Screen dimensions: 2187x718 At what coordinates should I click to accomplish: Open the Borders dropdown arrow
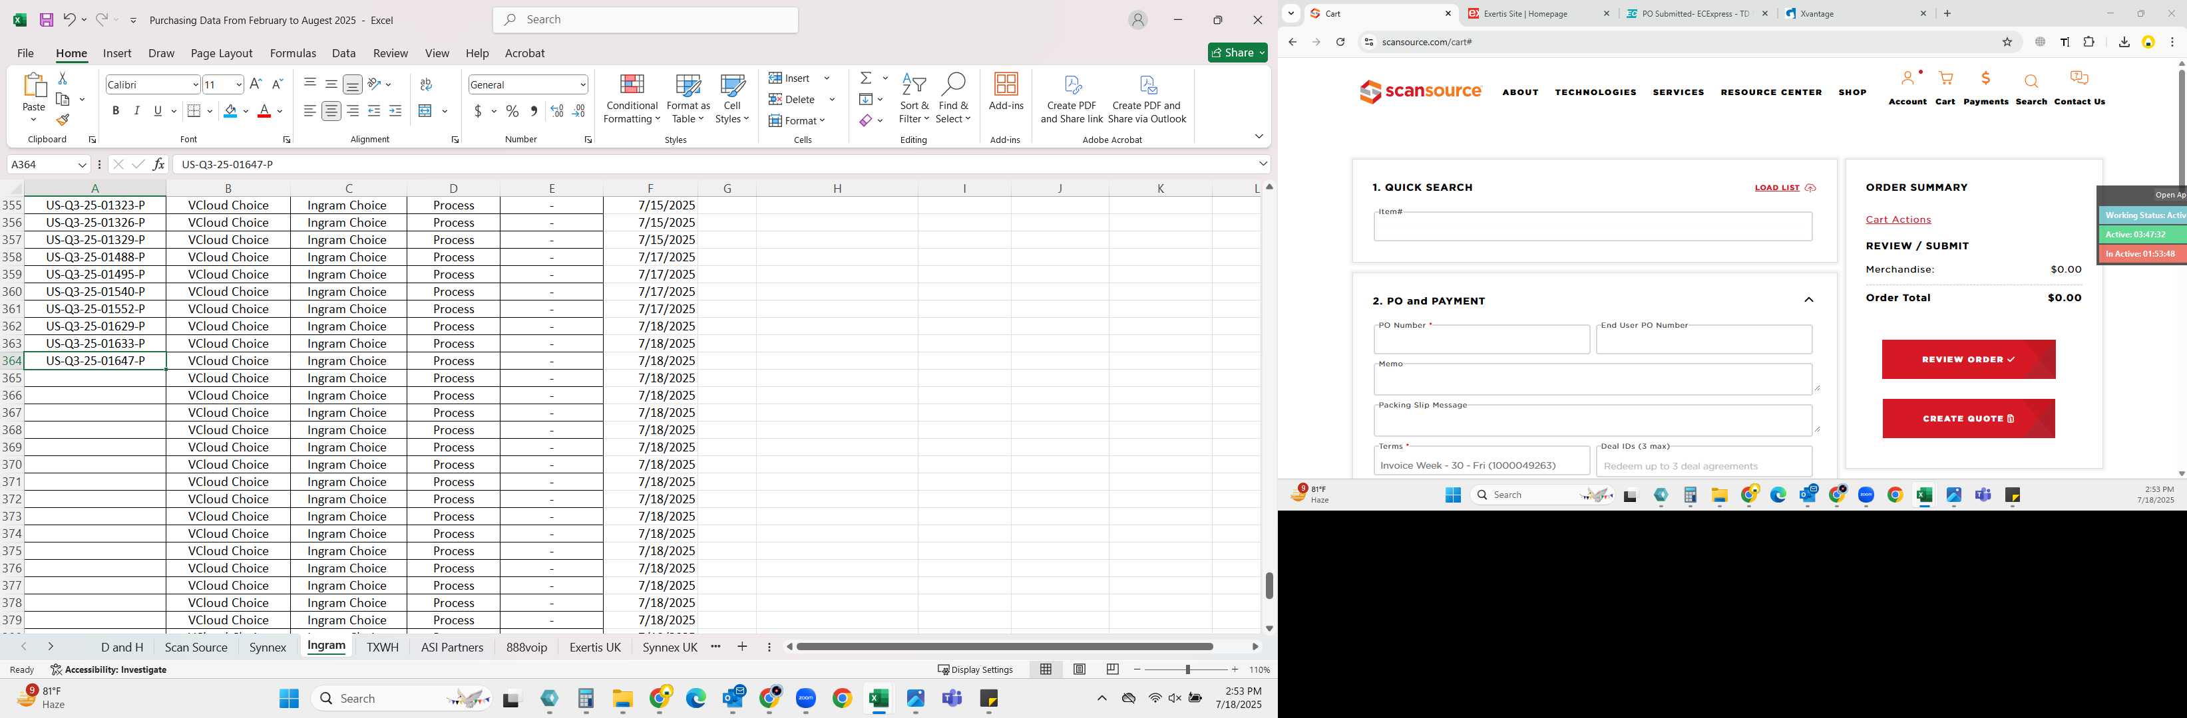pos(209,111)
